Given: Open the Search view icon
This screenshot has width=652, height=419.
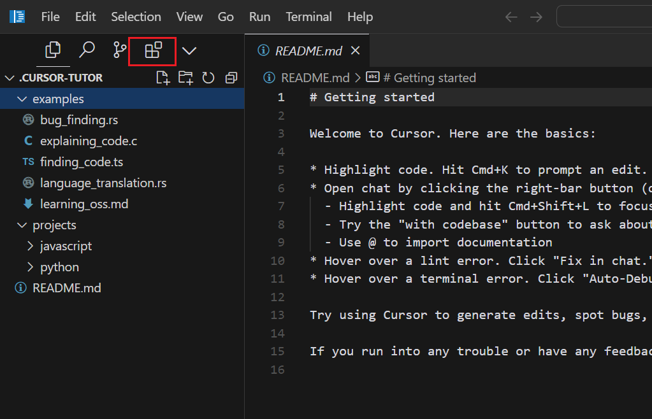Looking at the screenshot, I should point(87,50).
